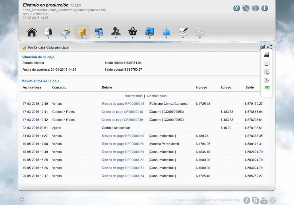The width and height of the screenshot is (294, 205).
Task: Expand dropdown arrow under blue cube icon
Action: click(166, 38)
